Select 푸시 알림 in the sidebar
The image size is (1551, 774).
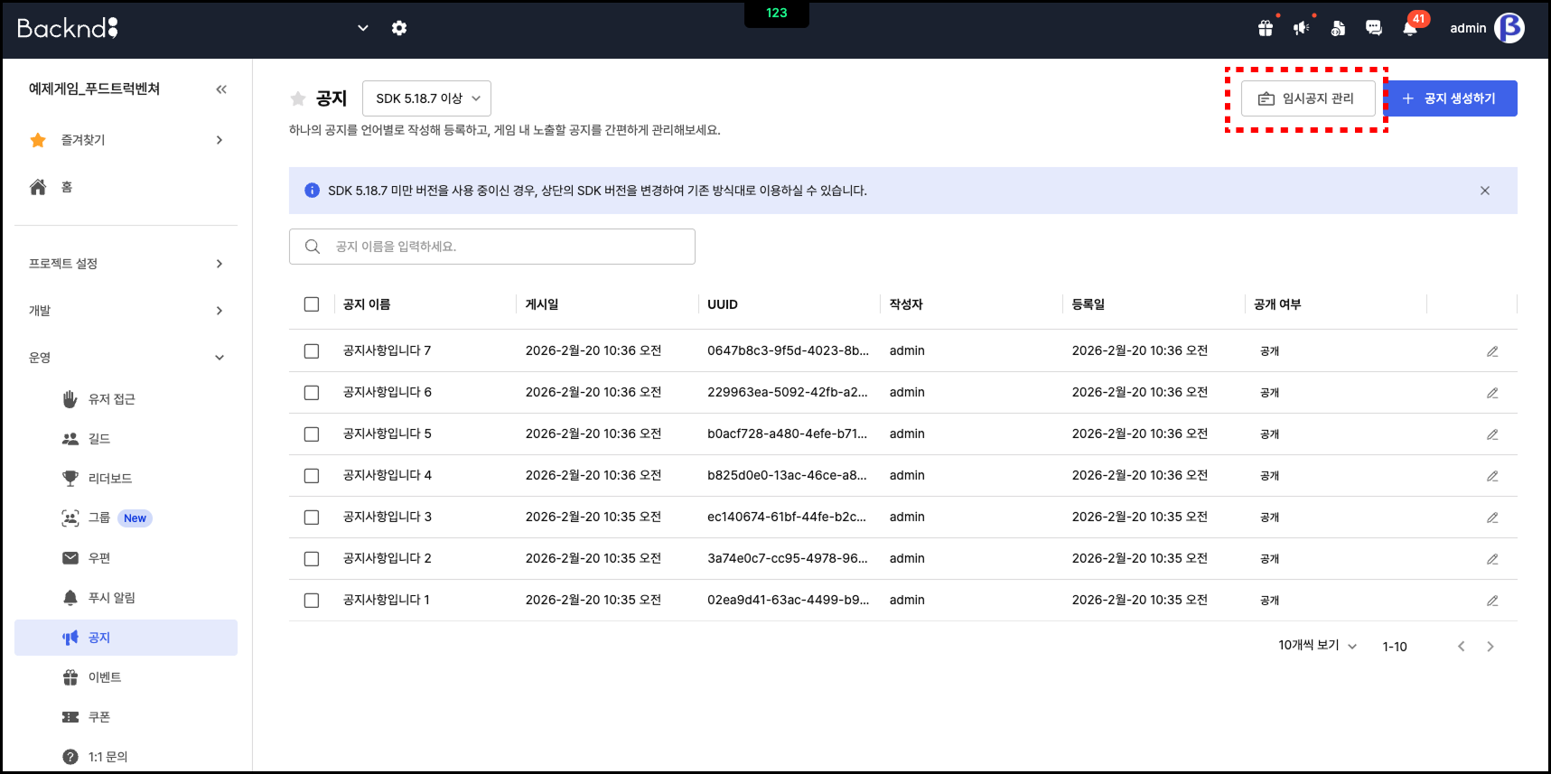(x=112, y=598)
